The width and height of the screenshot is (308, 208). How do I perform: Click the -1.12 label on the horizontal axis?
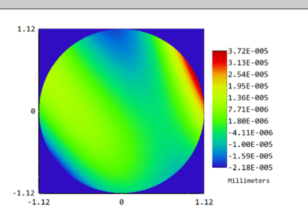(39, 202)
